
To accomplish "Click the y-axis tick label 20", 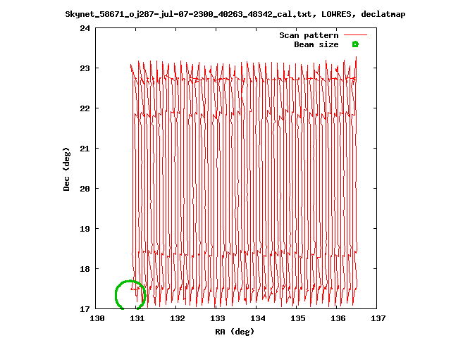I will click(85, 189).
